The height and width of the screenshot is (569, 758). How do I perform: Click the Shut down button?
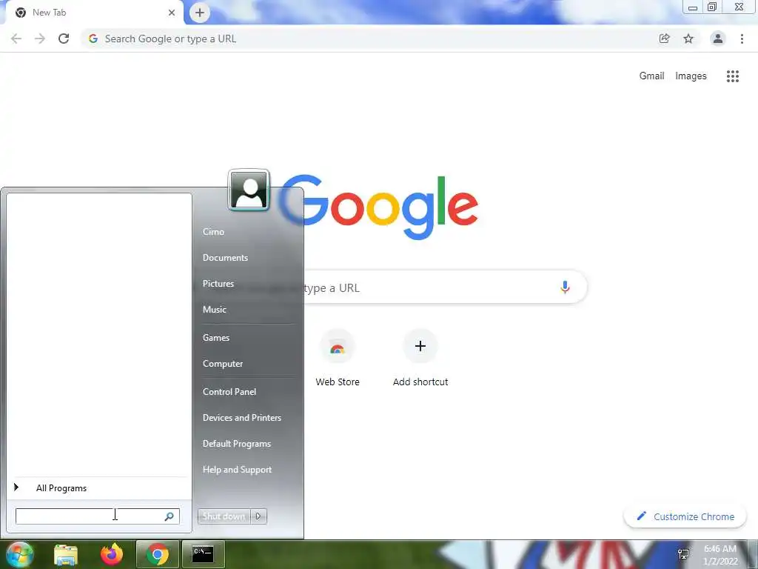(x=224, y=516)
